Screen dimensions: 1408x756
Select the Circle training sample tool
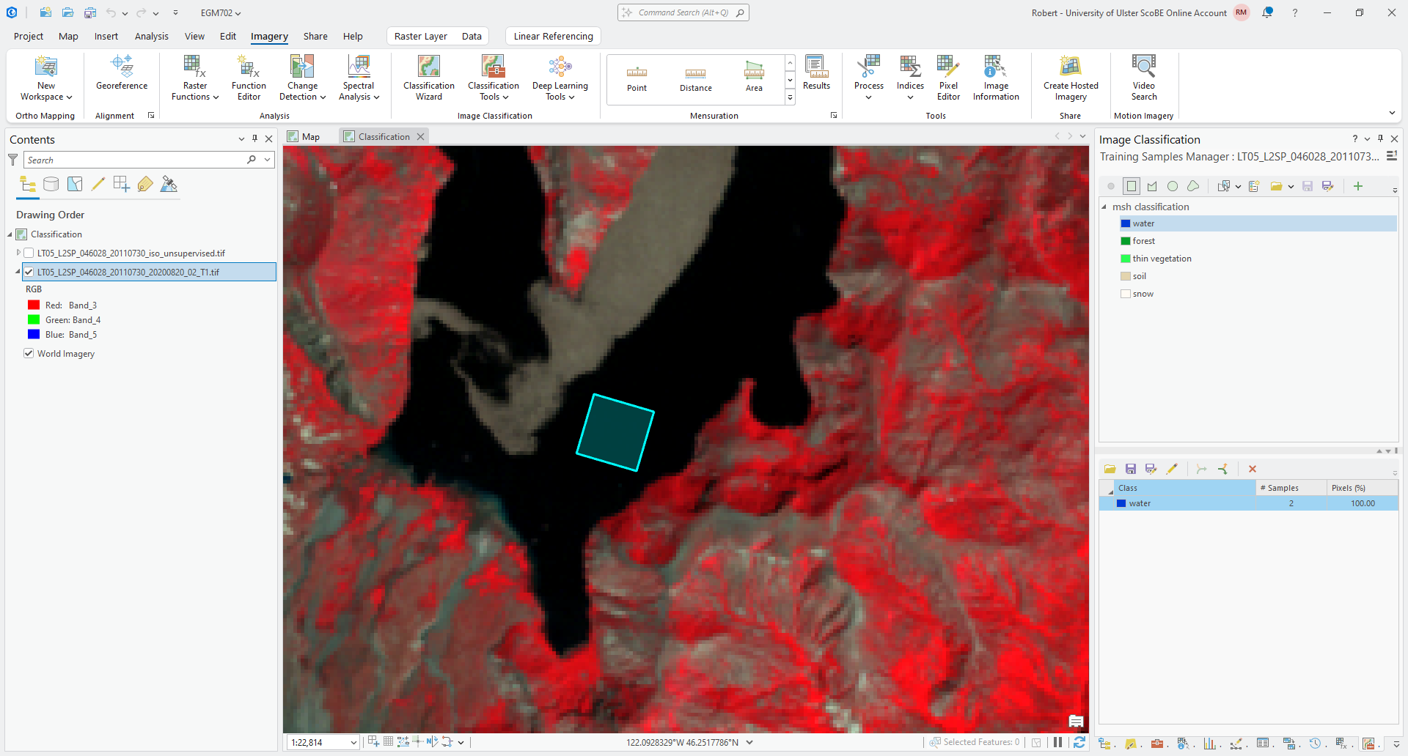tap(1173, 186)
